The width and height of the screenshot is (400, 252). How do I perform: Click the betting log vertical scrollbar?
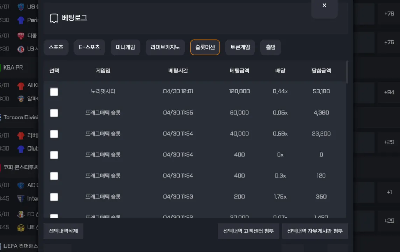[347, 72]
